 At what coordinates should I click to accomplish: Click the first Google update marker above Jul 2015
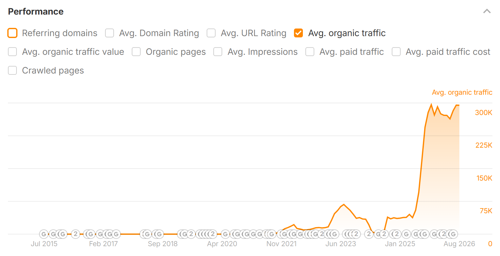pos(44,234)
